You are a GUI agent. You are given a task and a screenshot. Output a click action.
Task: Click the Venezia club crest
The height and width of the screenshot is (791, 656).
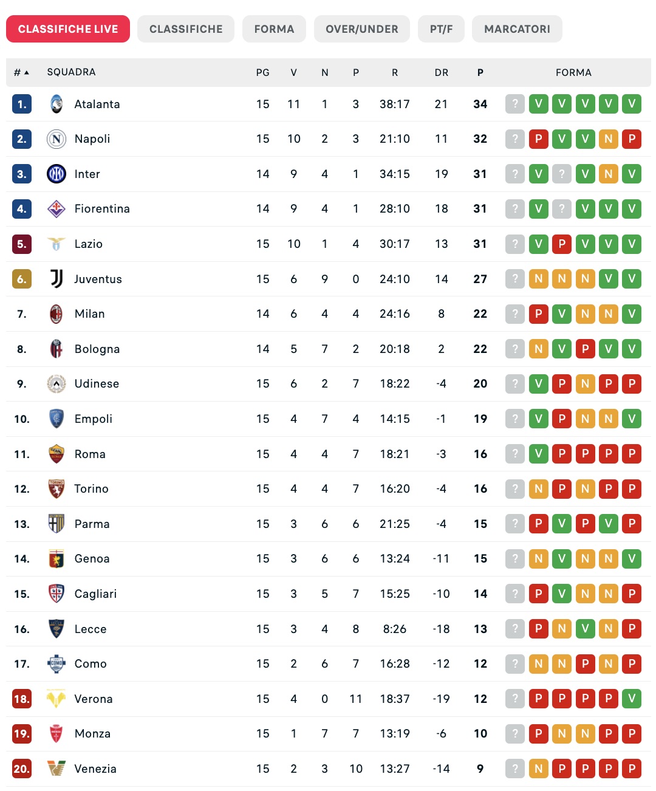click(56, 769)
